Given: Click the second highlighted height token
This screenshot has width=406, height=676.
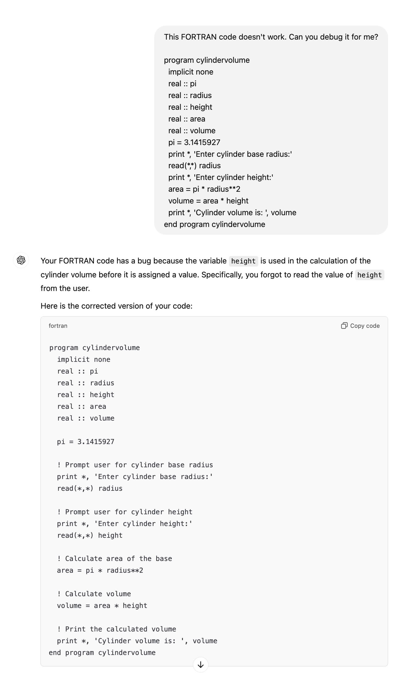Looking at the screenshot, I should [x=370, y=275].
